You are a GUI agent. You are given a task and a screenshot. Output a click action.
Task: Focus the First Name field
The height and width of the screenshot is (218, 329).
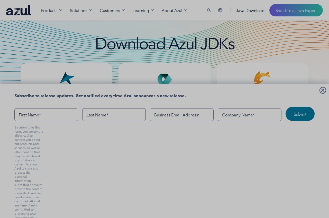point(46,115)
